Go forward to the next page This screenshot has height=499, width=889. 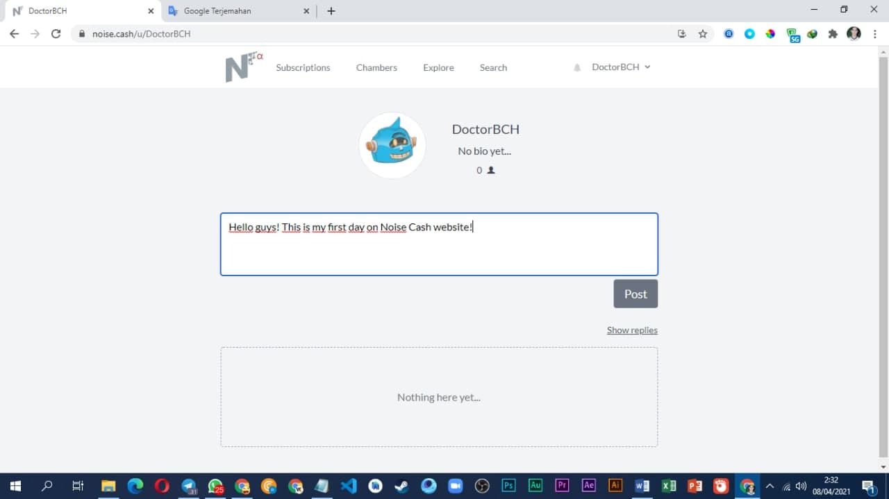(x=35, y=33)
